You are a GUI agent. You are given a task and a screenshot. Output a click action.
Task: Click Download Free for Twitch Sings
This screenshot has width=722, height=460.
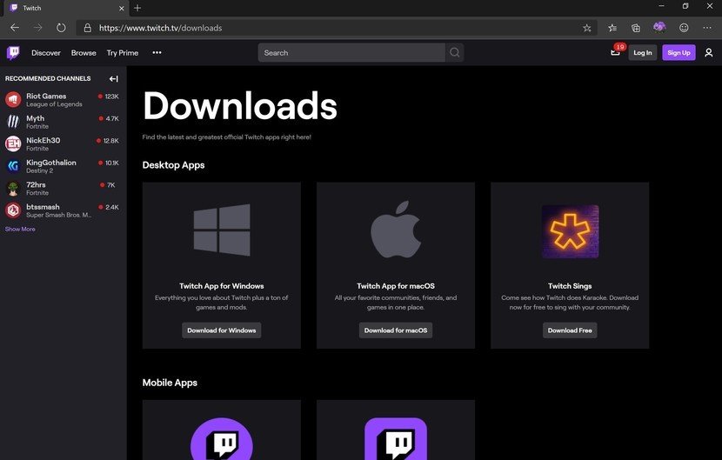coord(570,330)
